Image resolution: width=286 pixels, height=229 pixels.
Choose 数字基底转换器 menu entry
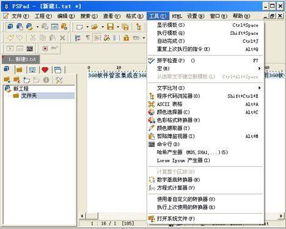click(x=205, y=180)
